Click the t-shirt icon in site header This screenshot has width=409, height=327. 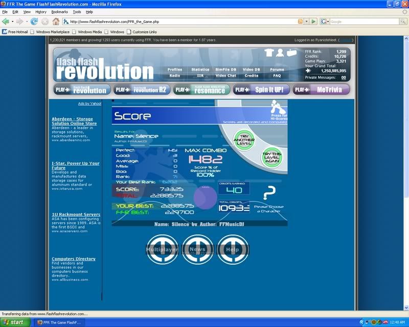coord(269,53)
